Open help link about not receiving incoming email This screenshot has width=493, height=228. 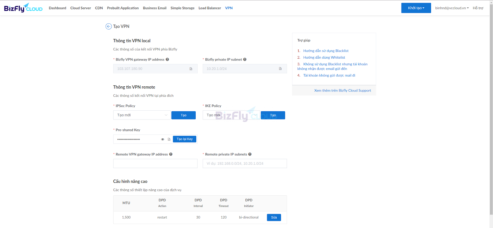(x=332, y=66)
